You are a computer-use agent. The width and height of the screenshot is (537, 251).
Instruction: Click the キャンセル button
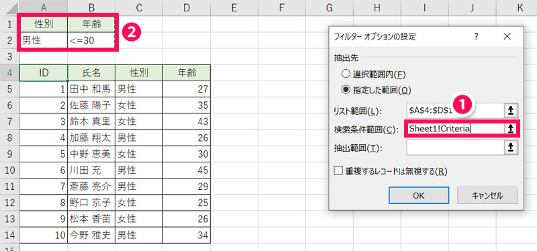pyautogui.click(x=488, y=195)
